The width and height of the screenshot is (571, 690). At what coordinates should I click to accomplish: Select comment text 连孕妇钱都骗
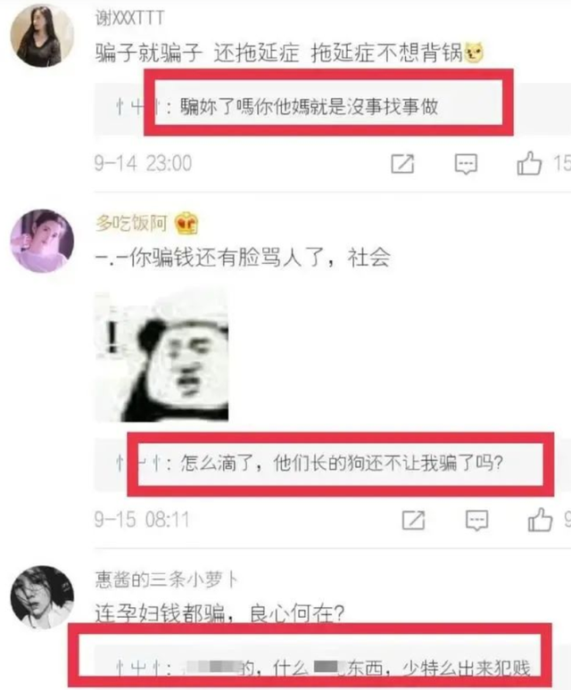(x=161, y=613)
